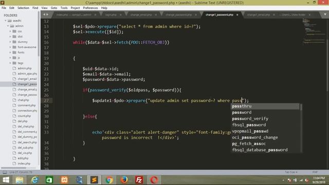Expand the js folder arrow

(10, 58)
